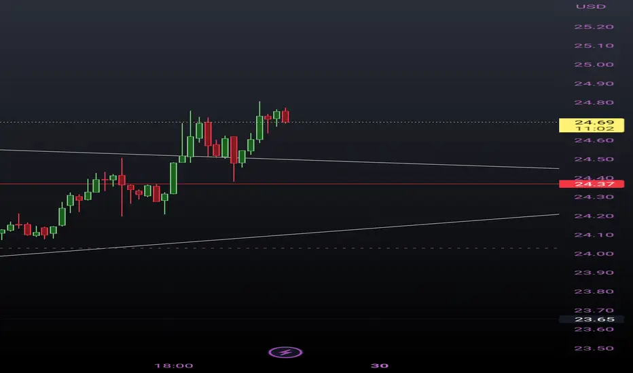
Task: Click the 23.65 price label on axis
Action: 592,319
